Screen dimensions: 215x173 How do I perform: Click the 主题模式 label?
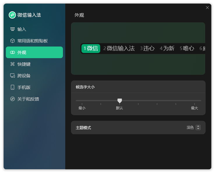(83, 128)
